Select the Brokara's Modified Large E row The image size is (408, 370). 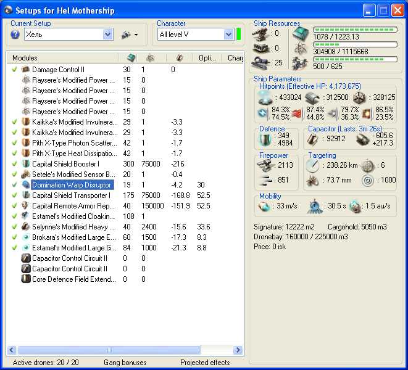click(125, 237)
